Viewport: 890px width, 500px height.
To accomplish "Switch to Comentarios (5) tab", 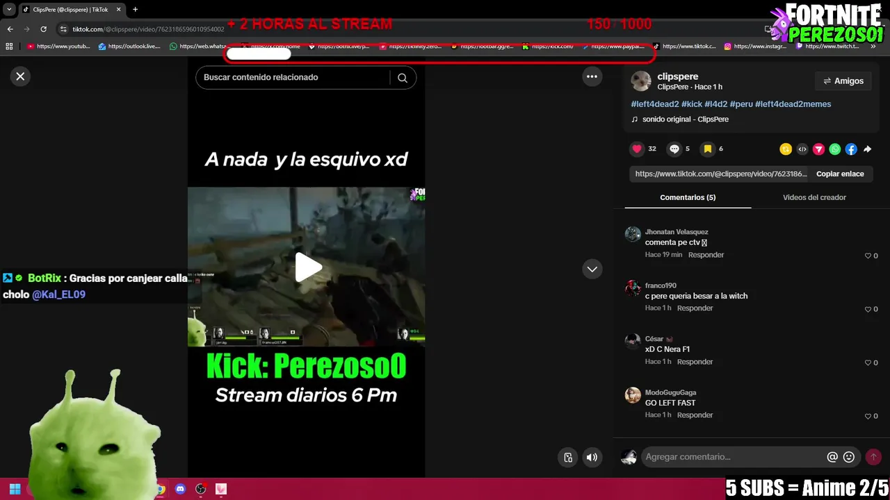I will 688,197.
